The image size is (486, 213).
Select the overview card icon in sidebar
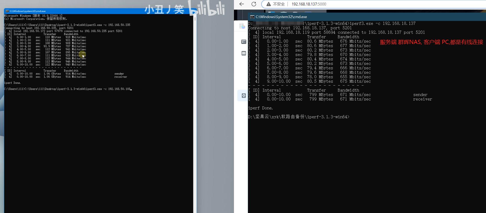(244, 42)
